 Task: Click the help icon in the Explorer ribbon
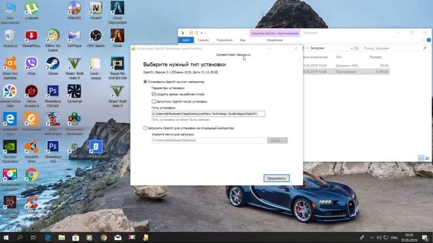tap(428, 40)
